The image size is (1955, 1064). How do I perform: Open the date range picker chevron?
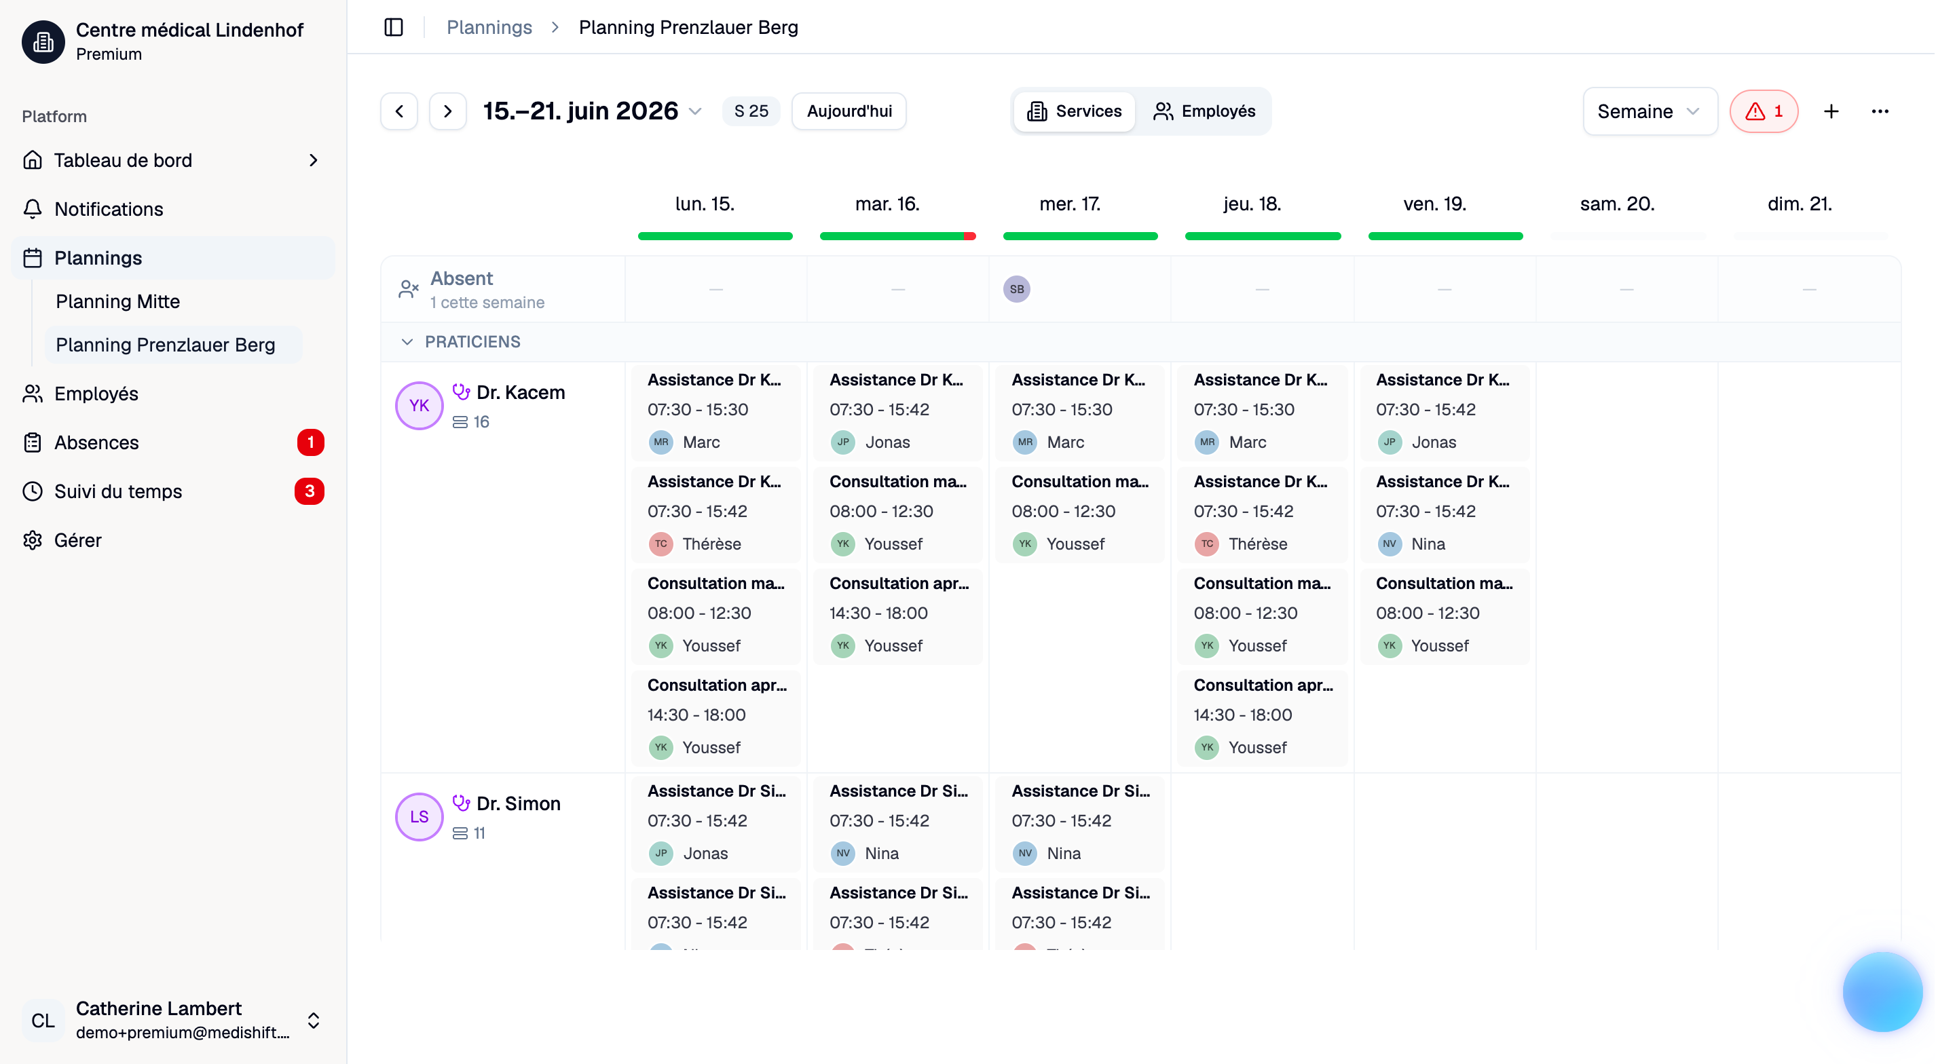point(695,111)
